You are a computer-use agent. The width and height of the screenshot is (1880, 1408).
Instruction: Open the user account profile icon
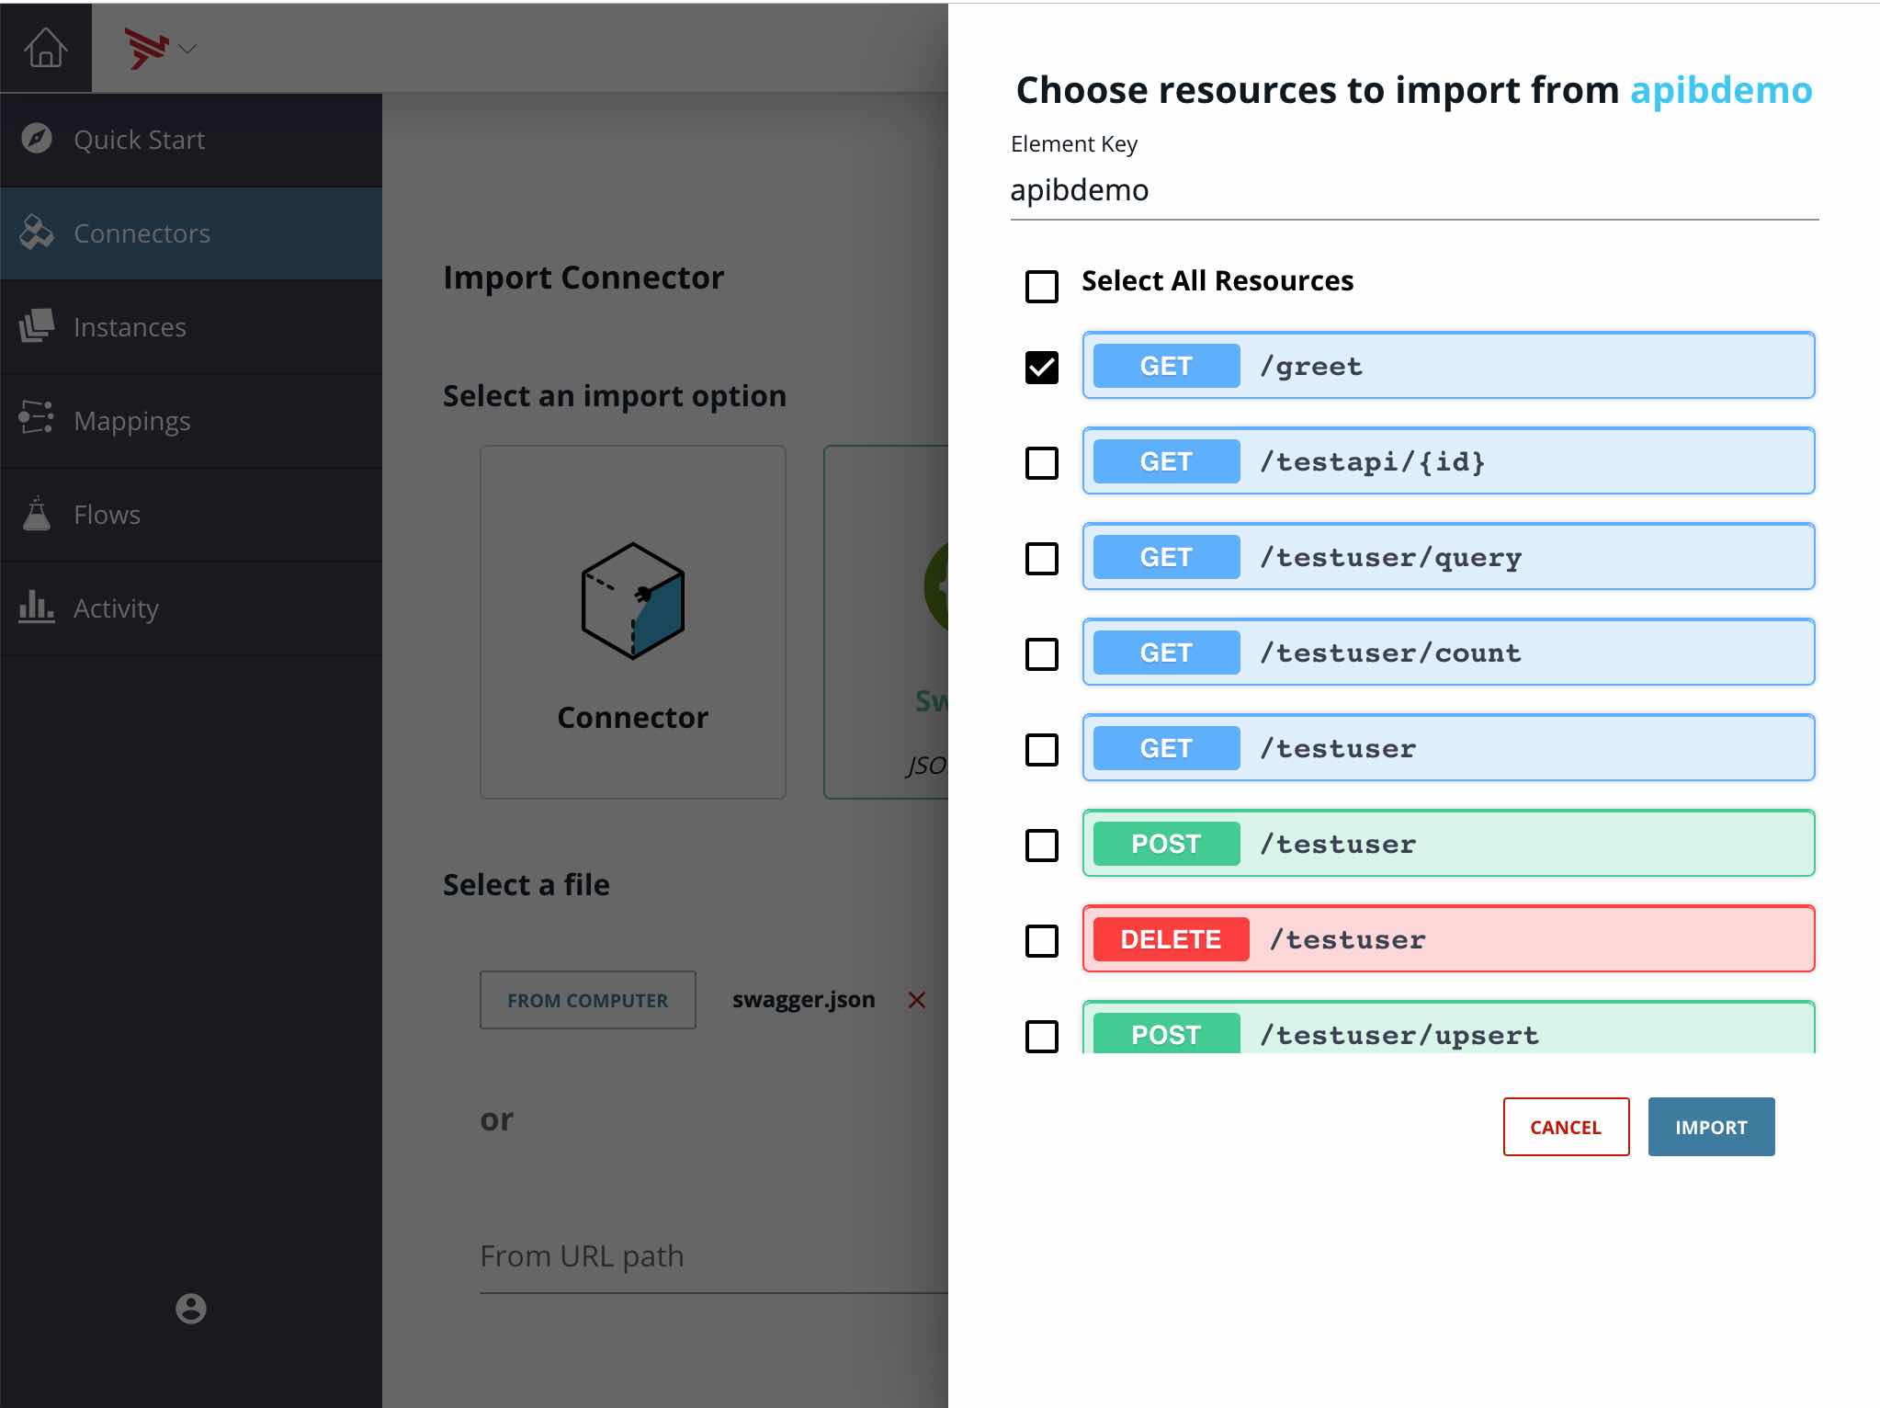(191, 1308)
